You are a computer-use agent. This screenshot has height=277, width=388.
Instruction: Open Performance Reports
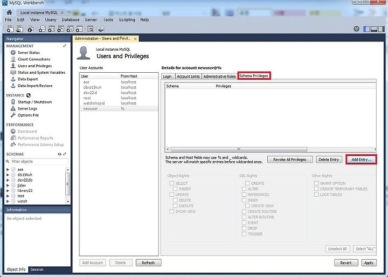36,138
